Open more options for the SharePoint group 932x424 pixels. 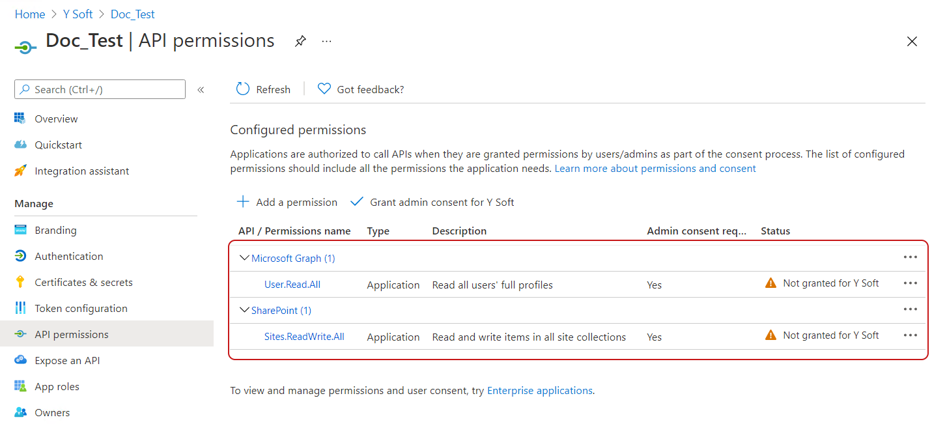click(x=910, y=309)
